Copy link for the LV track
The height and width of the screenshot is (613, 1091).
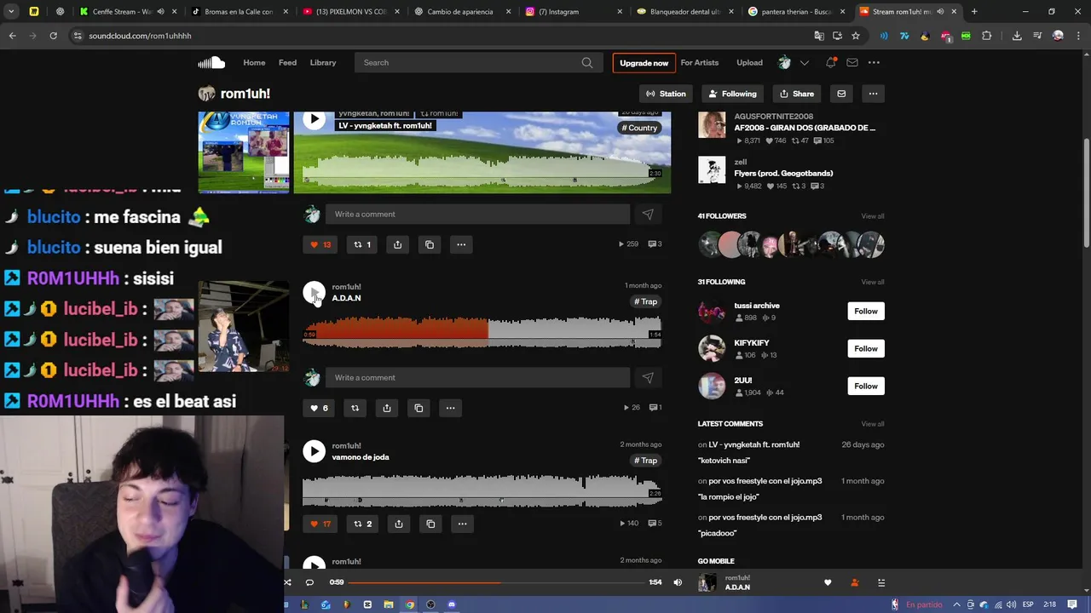[430, 244]
